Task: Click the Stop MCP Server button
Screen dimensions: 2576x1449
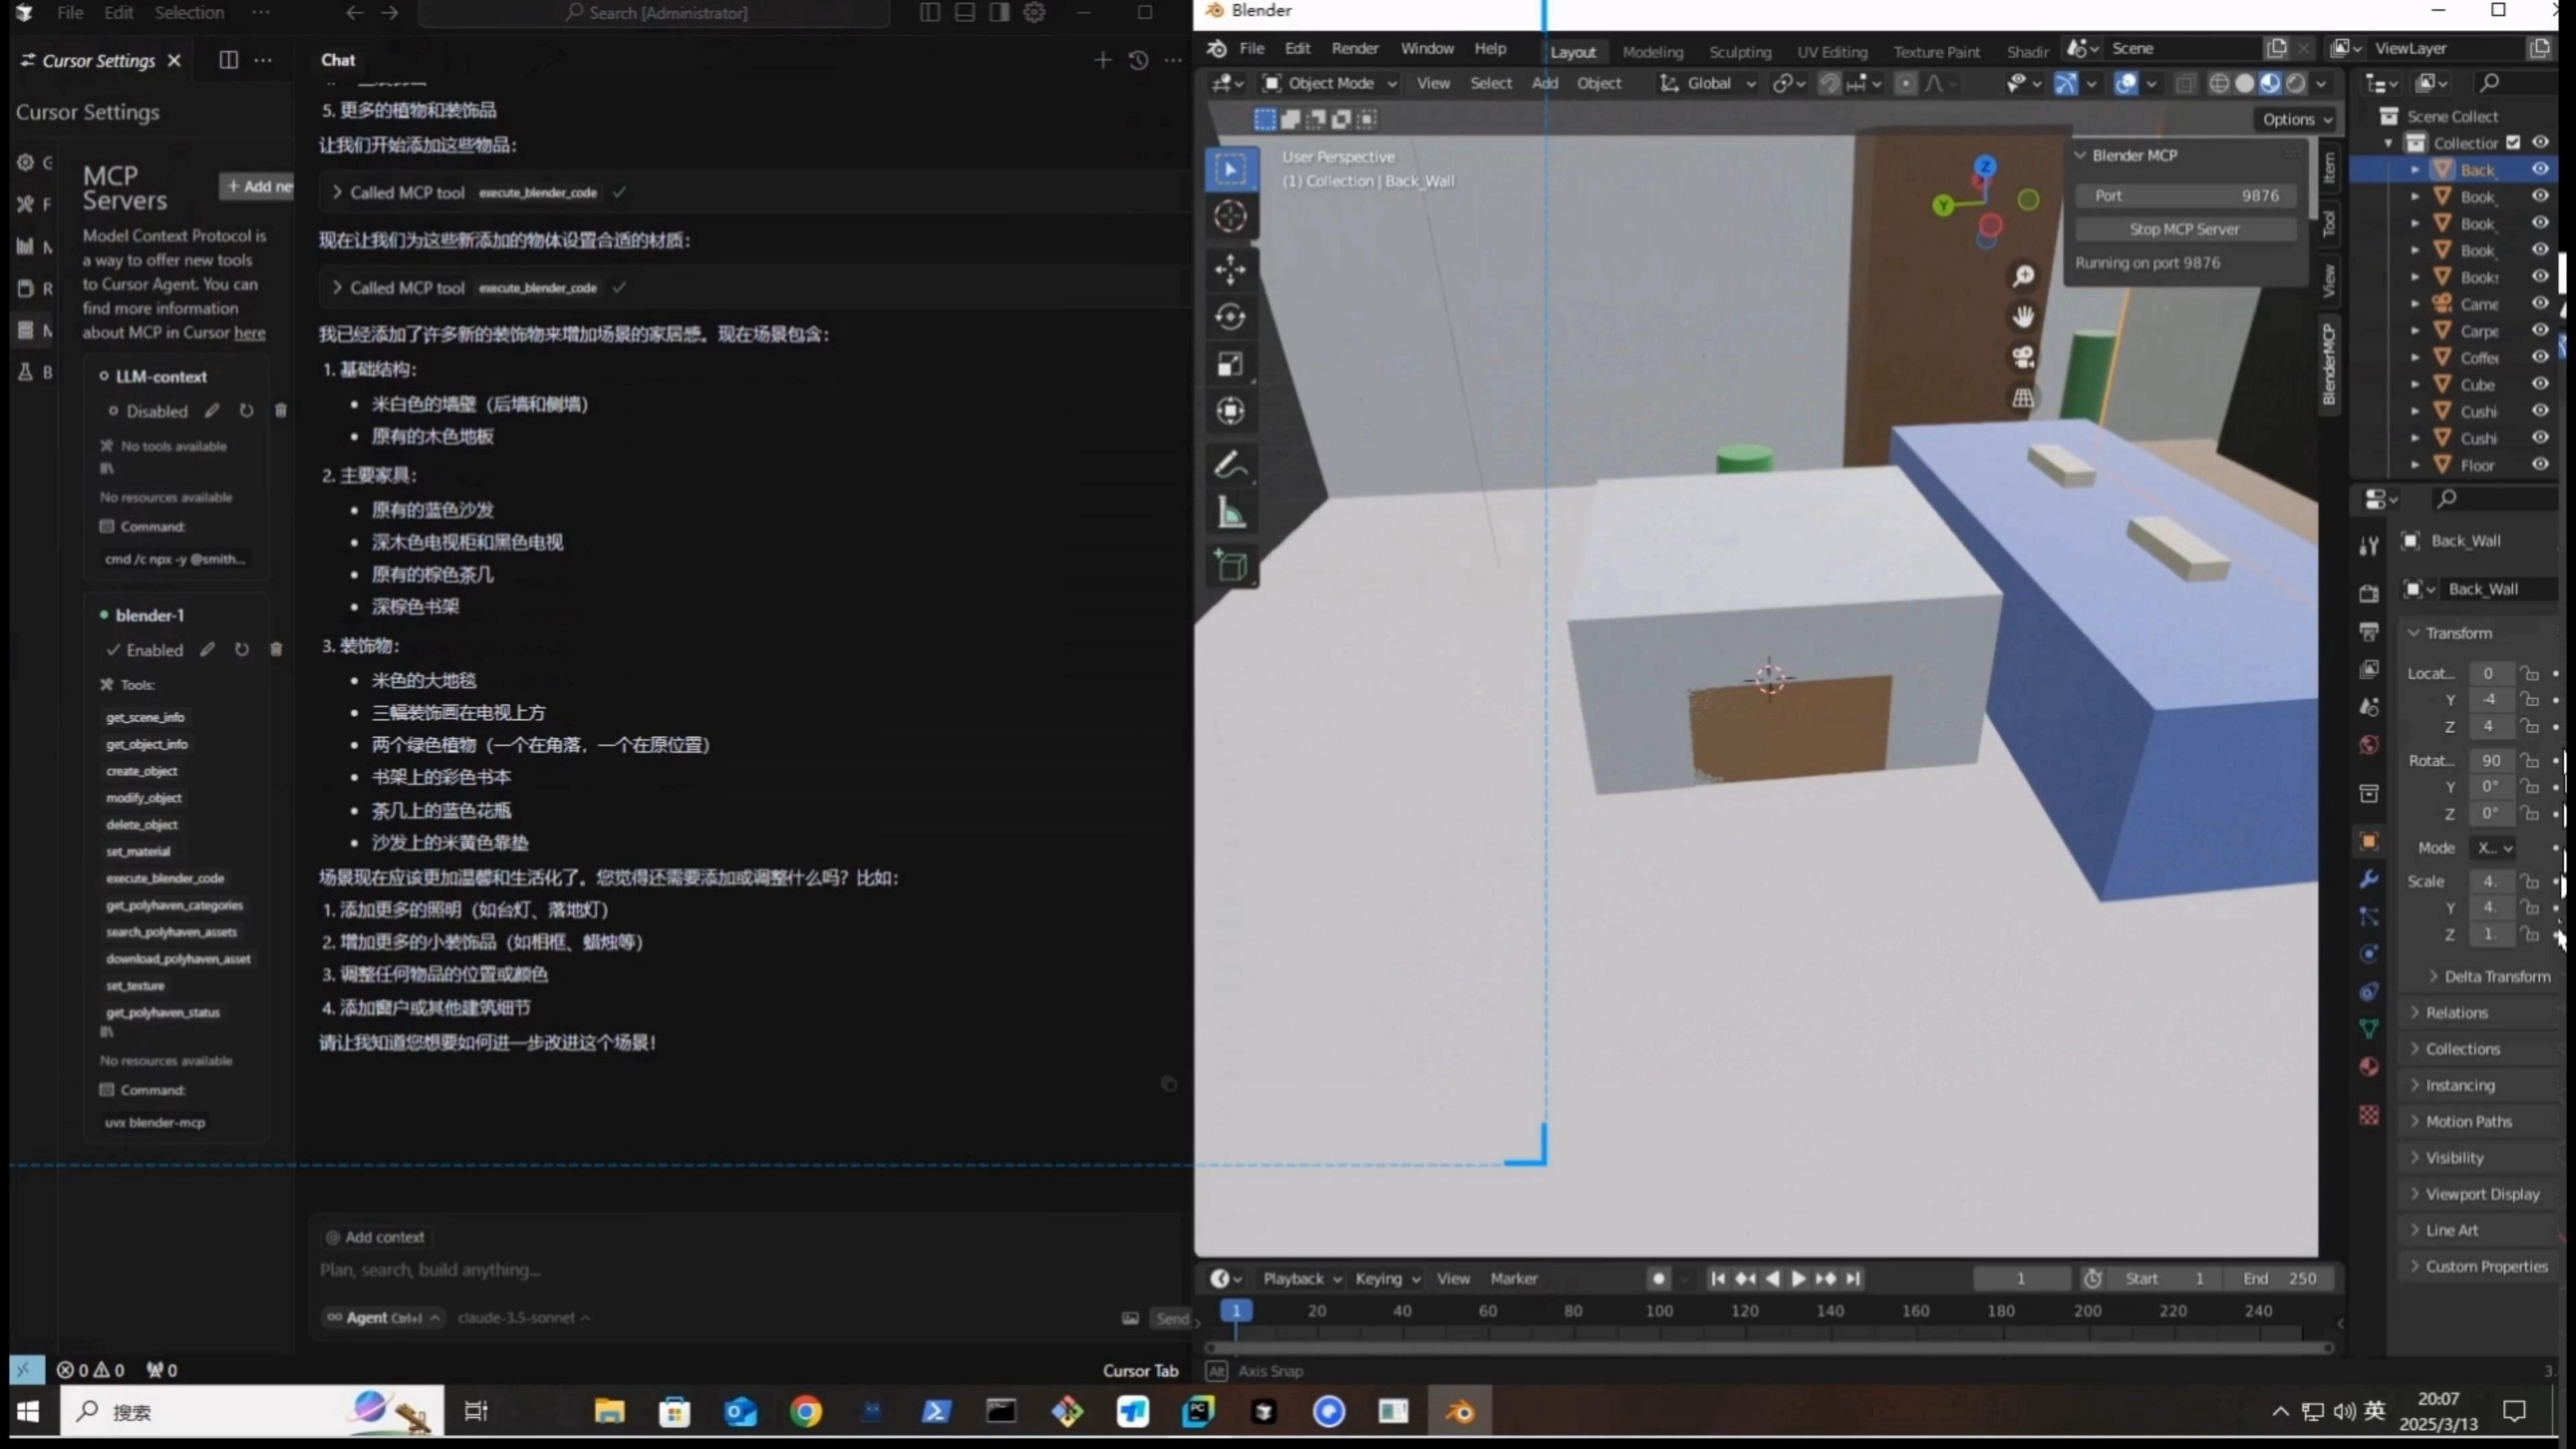Action: click(2184, 229)
